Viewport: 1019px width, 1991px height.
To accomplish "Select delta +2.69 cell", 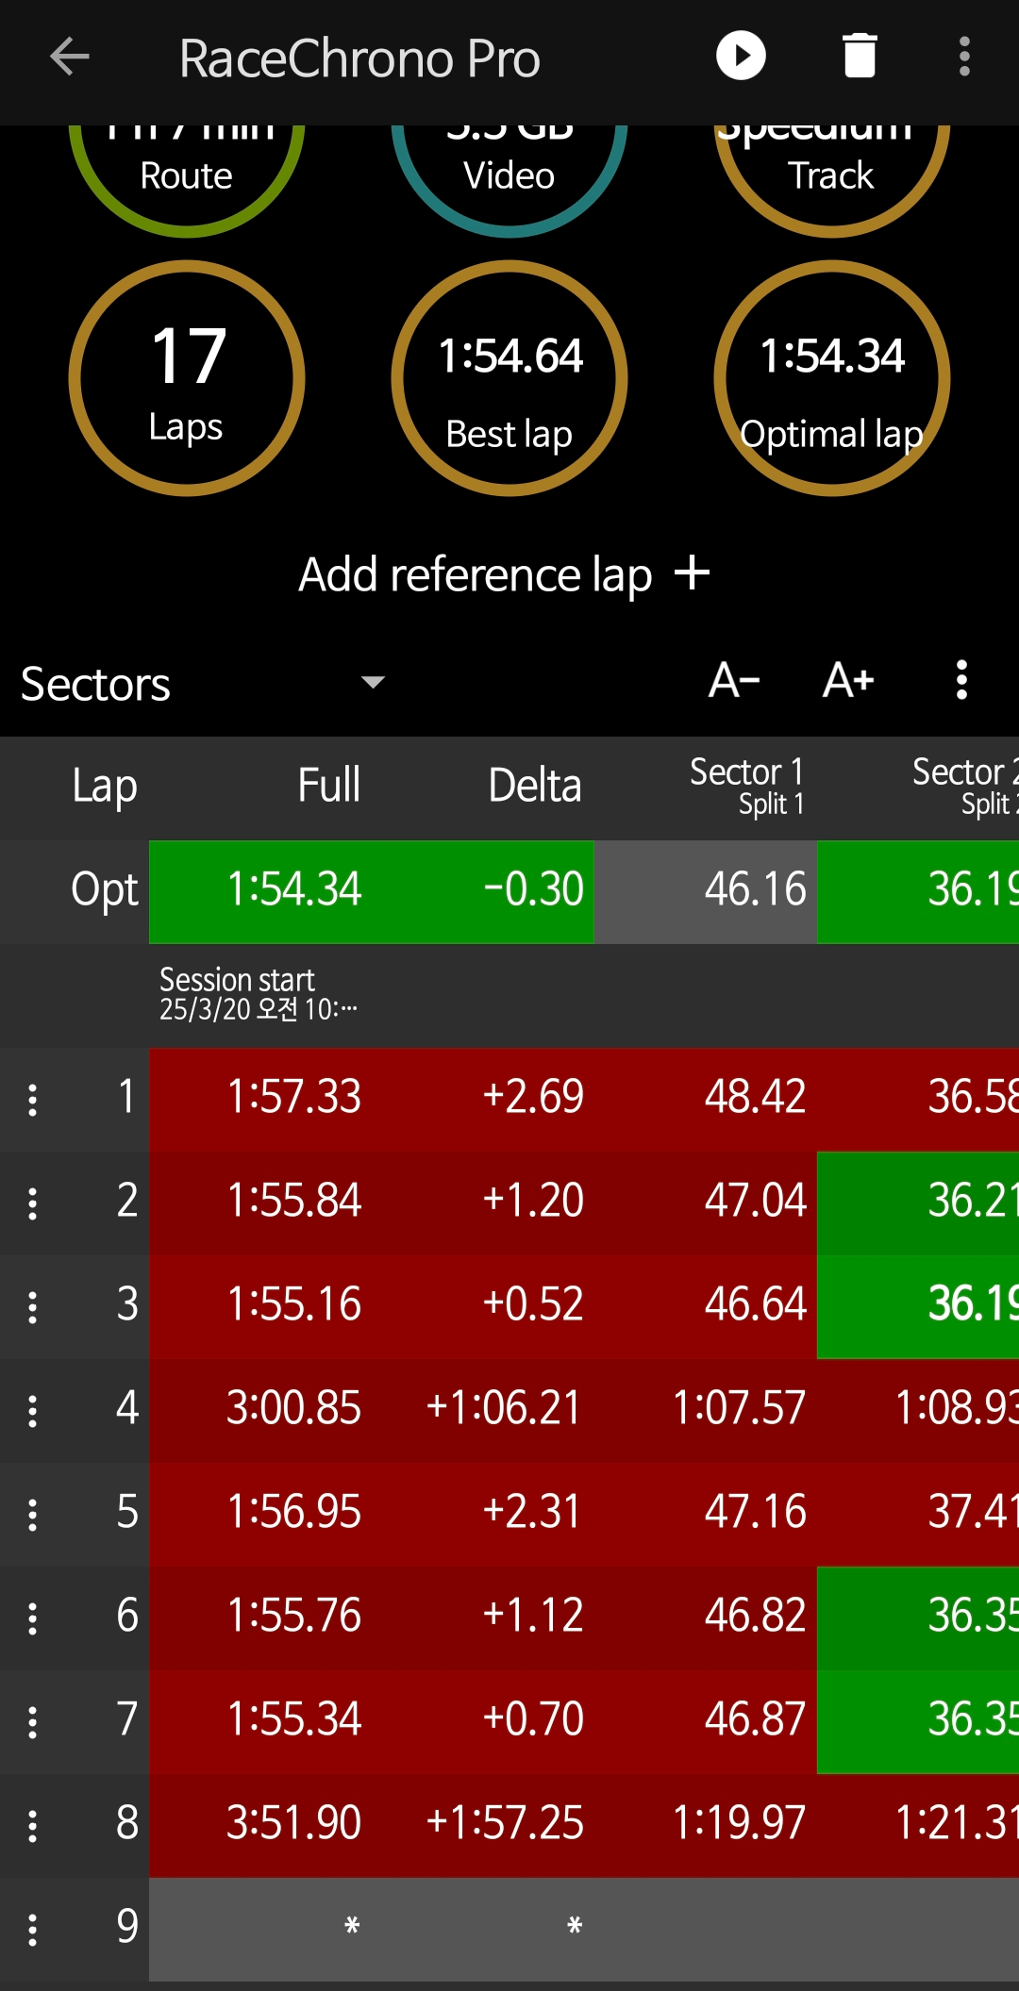I will [483, 1100].
